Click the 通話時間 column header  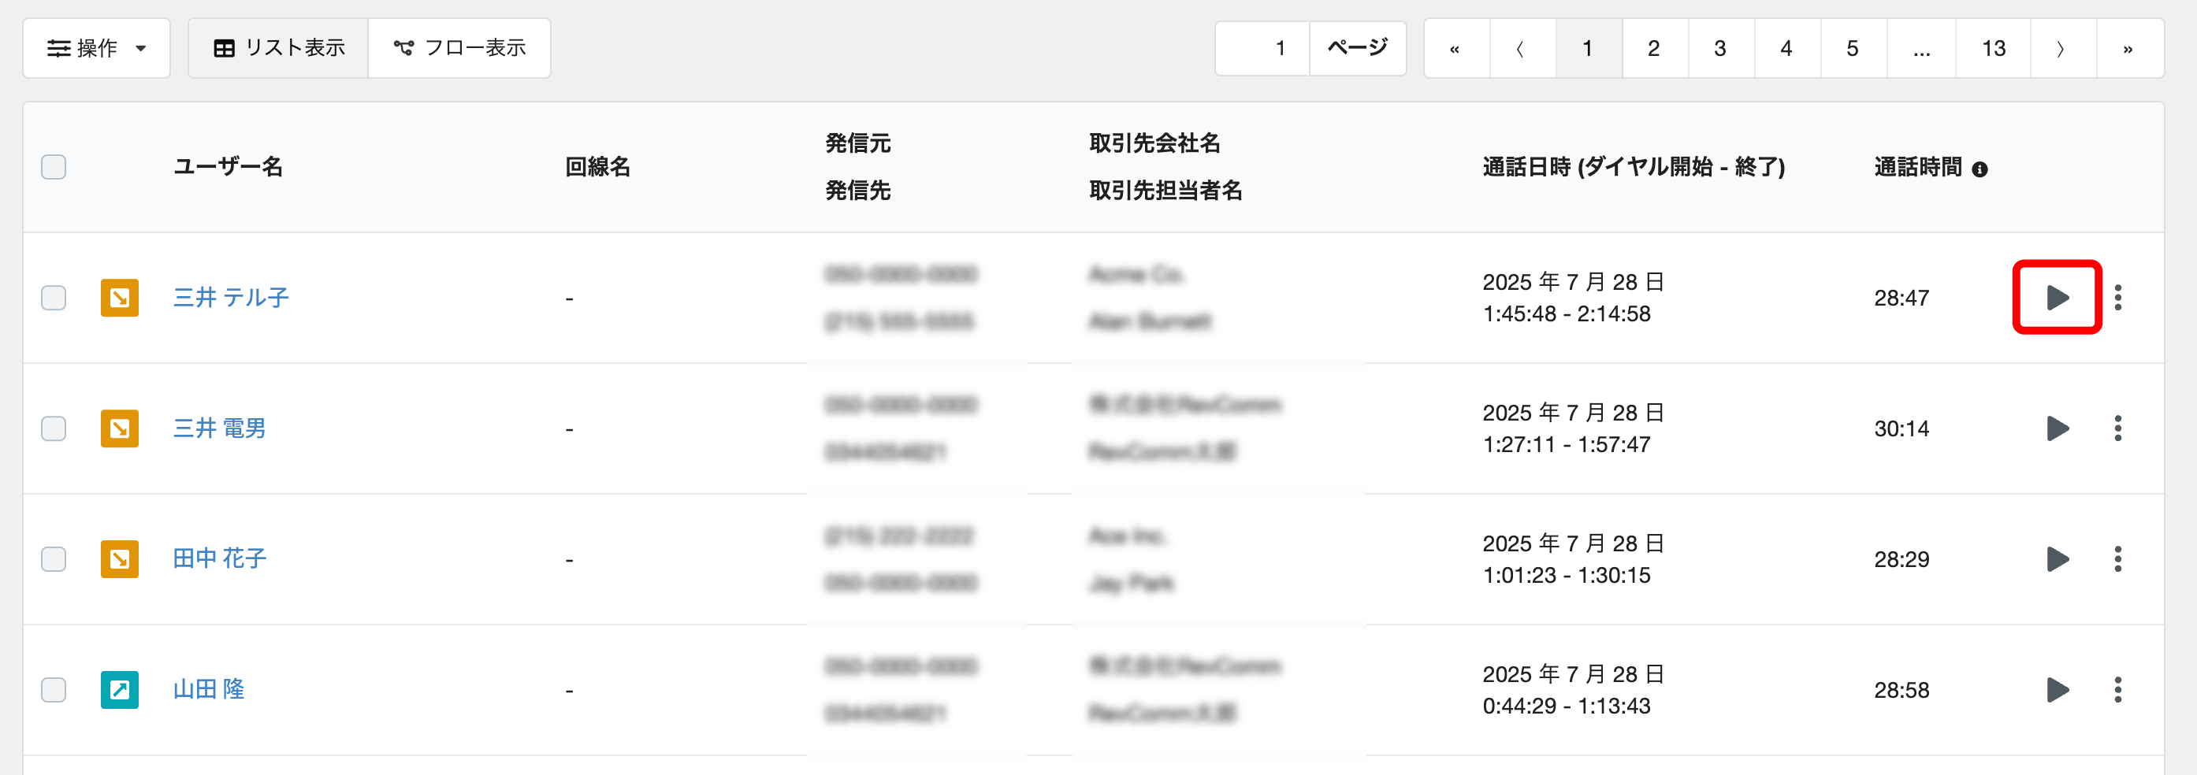coord(1918,167)
